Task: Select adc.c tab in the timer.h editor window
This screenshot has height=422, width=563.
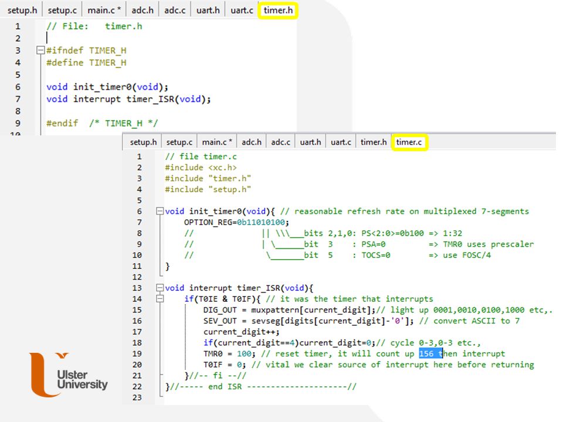Action: click(175, 10)
